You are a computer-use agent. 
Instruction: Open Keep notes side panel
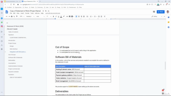pos(169,22)
